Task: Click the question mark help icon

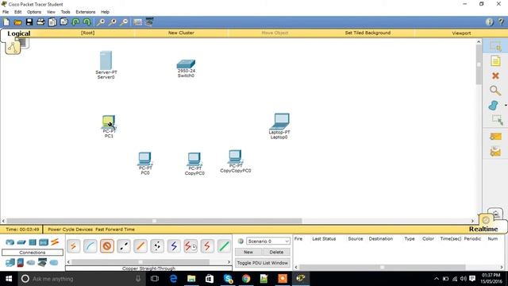Action: coord(501,21)
